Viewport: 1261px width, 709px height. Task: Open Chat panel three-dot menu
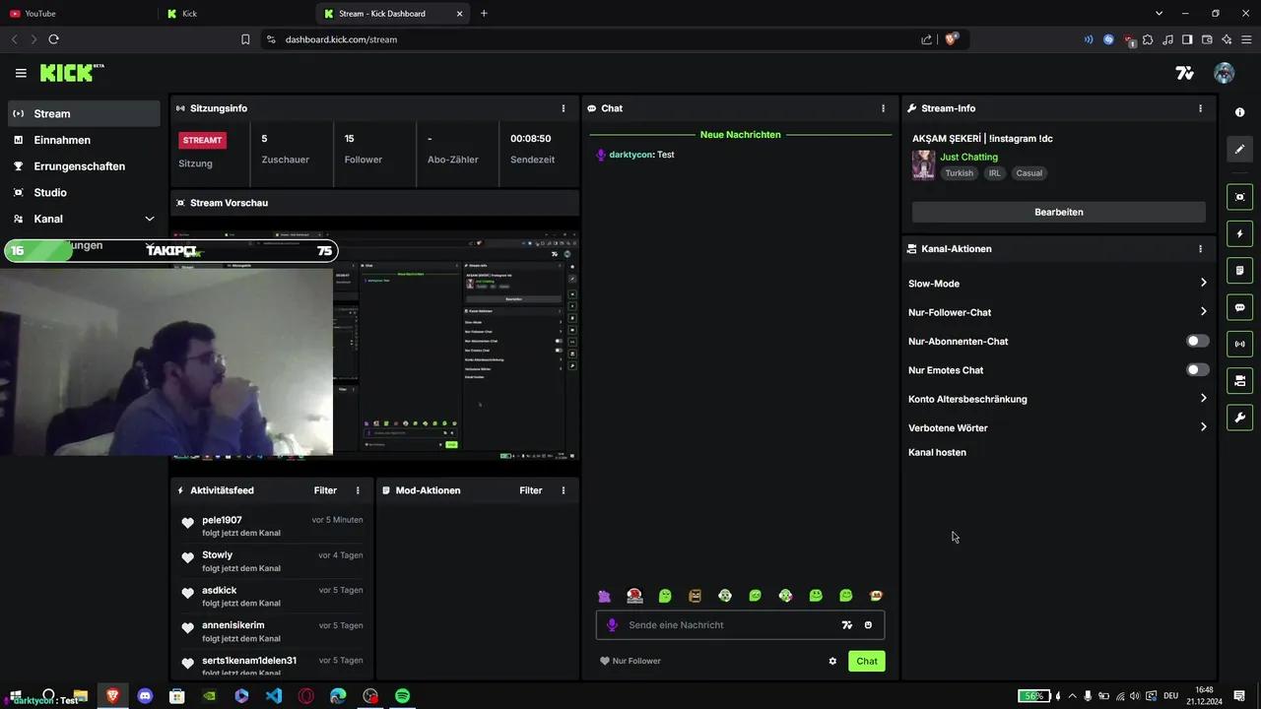pos(883,108)
